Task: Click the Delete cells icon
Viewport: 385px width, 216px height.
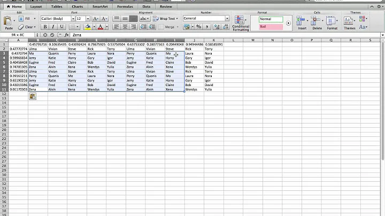Action: click(x=317, y=21)
